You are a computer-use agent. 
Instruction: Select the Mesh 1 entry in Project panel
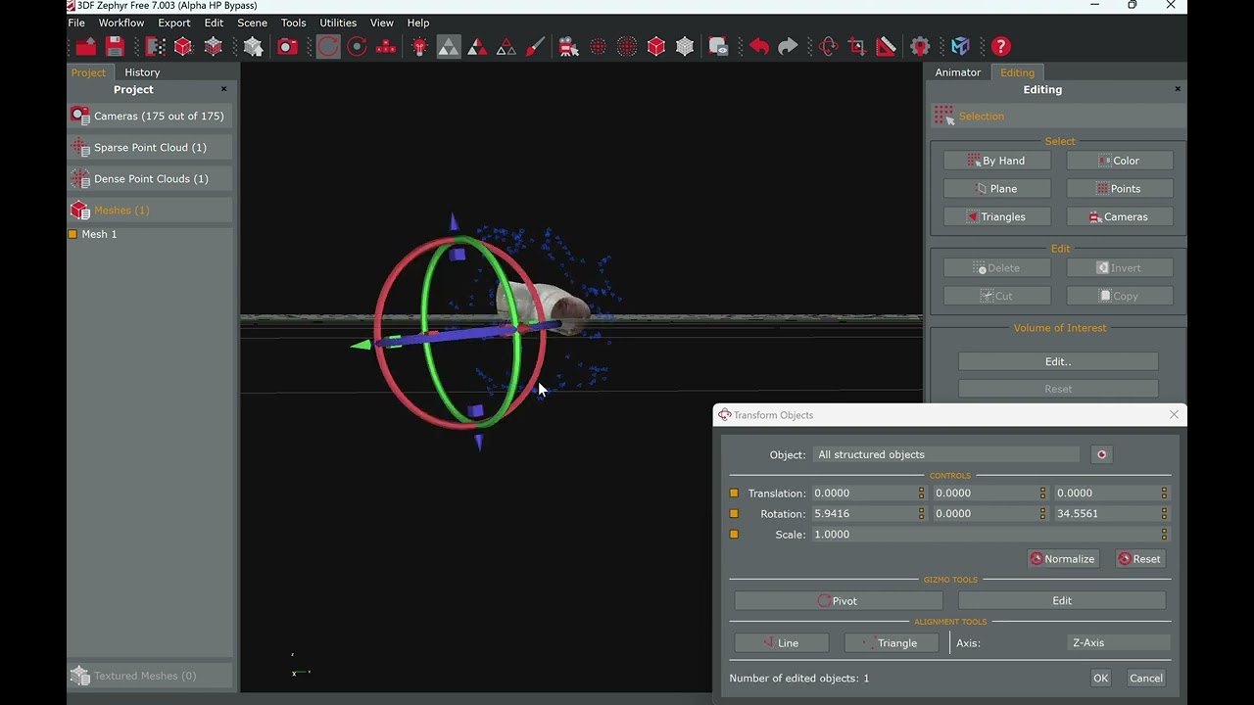point(99,234)
